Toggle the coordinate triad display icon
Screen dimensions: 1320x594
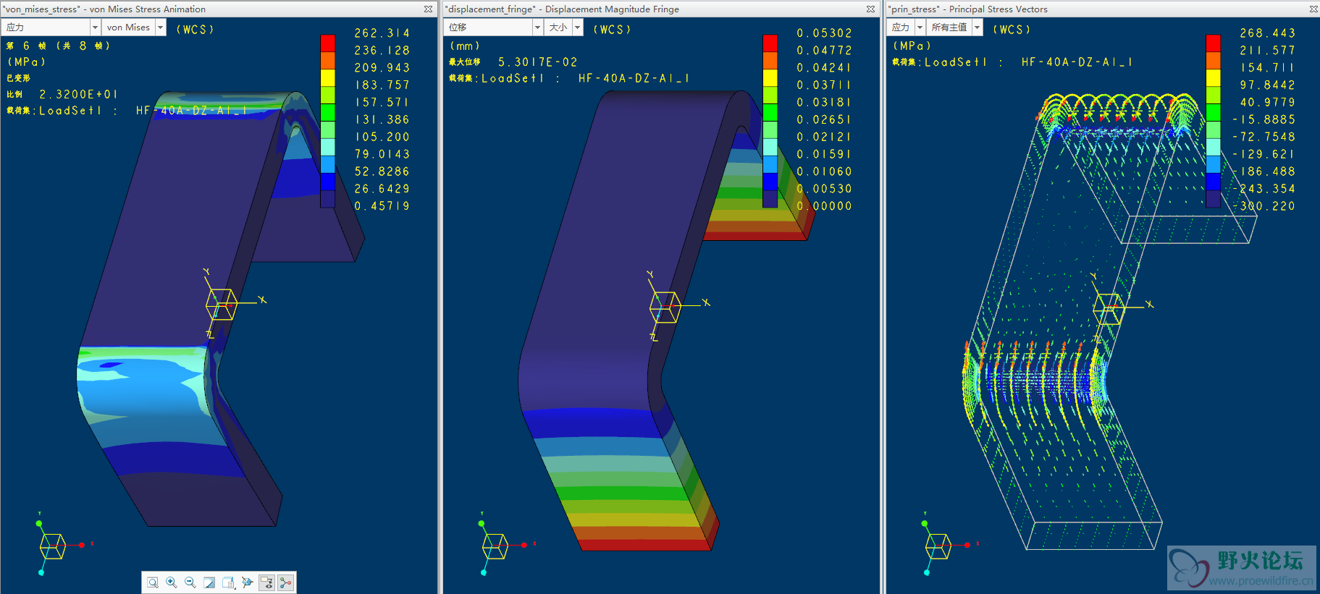285,582
